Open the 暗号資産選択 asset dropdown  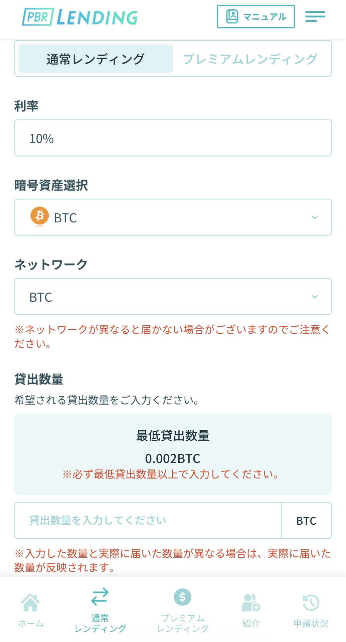coord(172,217)
